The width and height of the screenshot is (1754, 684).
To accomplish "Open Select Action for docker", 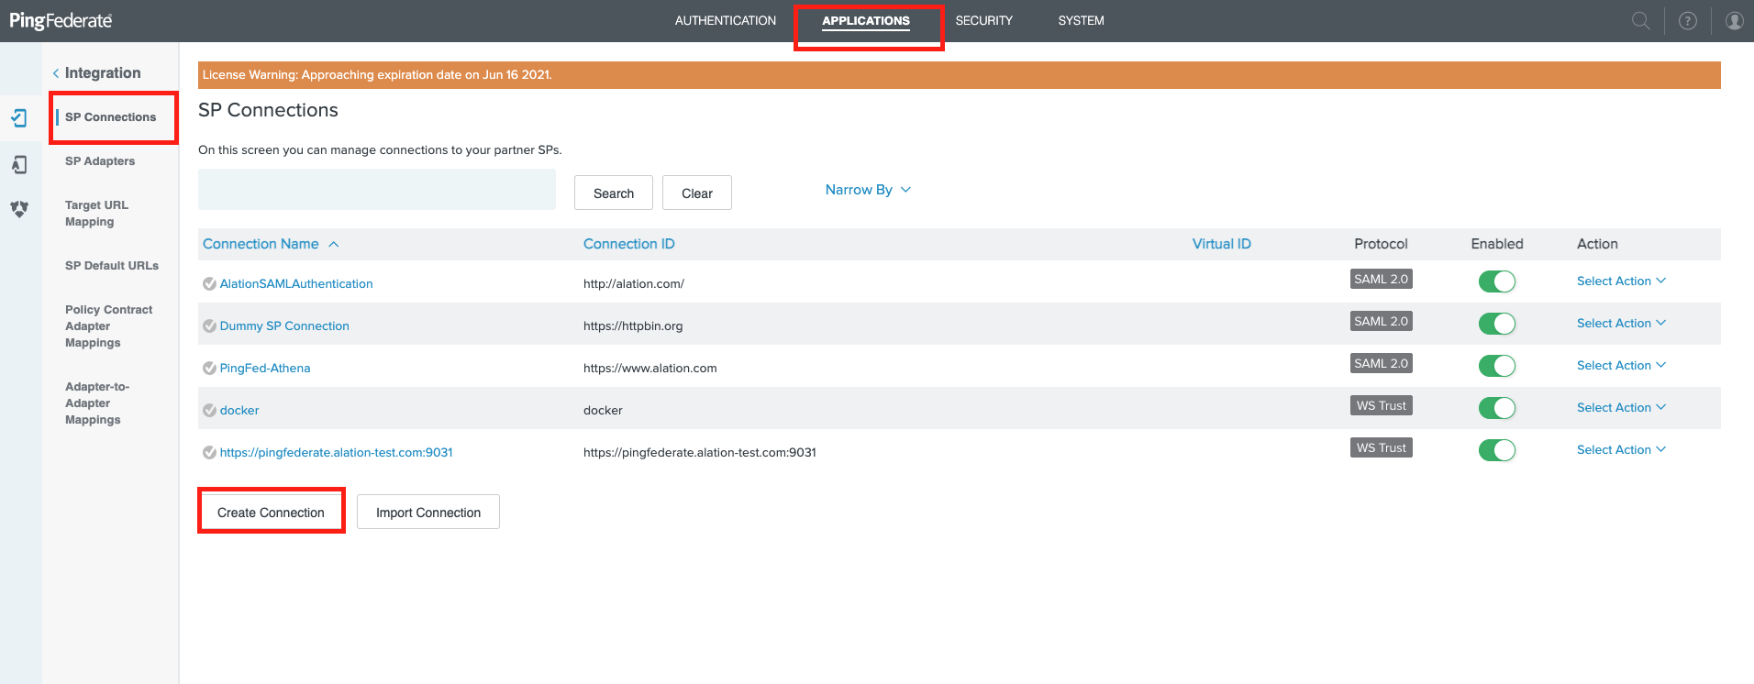I will [1621, 408].
